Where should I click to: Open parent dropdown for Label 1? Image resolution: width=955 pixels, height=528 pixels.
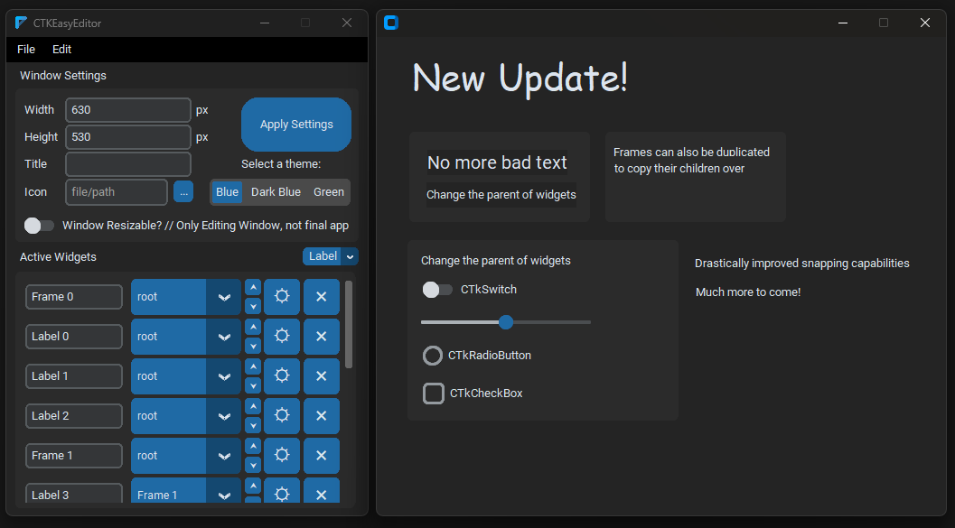(x=186, y=376)
